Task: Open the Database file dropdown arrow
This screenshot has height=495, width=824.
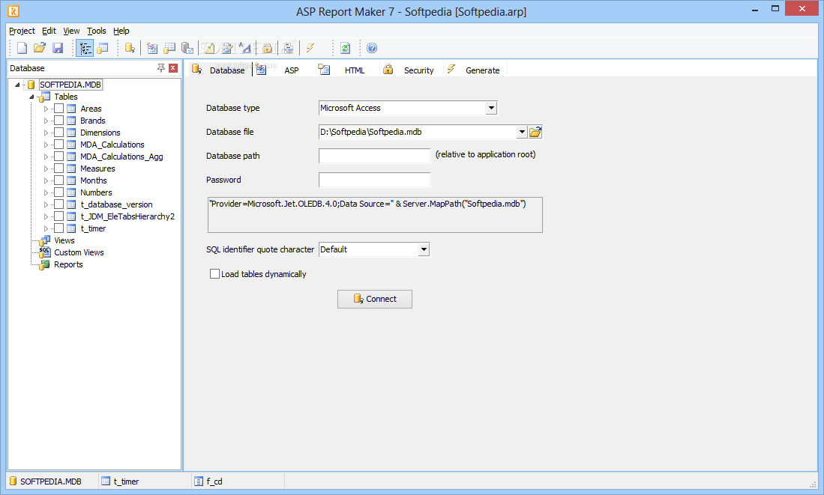Action: [x=521, y=133]
